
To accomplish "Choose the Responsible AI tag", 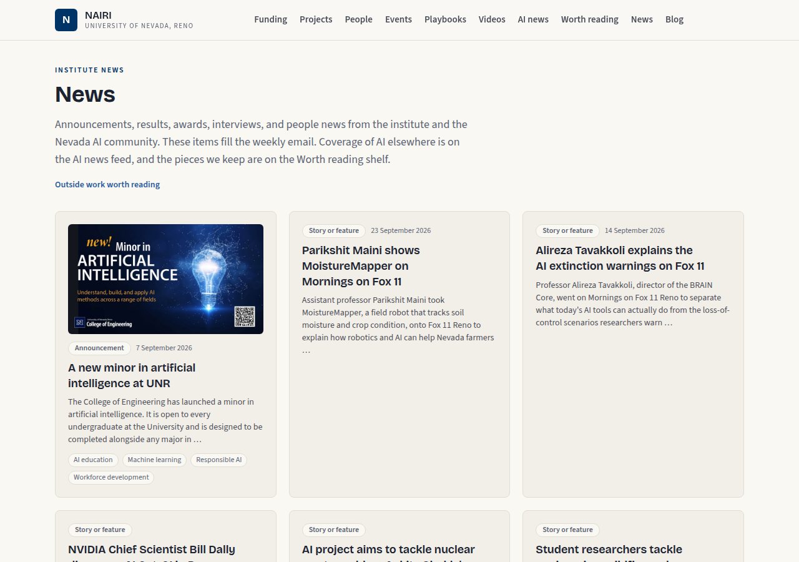I will [218, 460].
